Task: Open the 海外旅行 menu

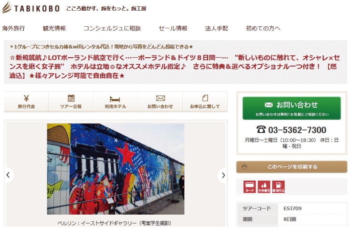Action: [x=13, y=28]
